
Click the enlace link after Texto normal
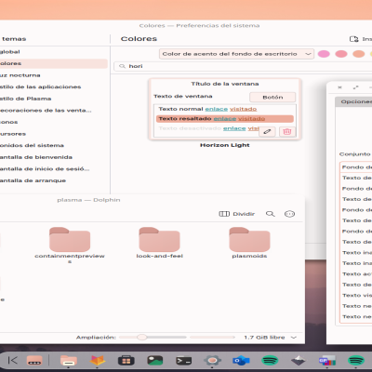(x=217, y=109)
